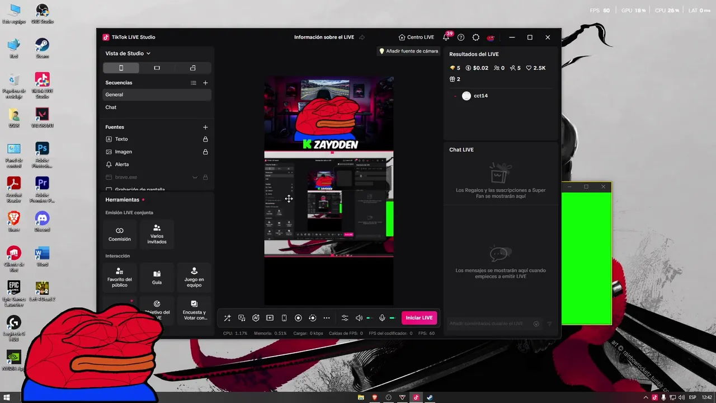Open the Guía tool

pos(157,278)
